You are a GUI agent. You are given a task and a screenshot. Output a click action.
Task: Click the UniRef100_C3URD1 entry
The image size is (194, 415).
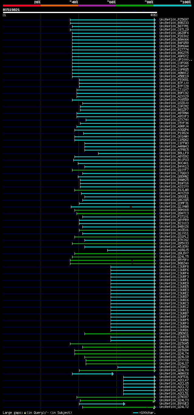pos(174,330)
